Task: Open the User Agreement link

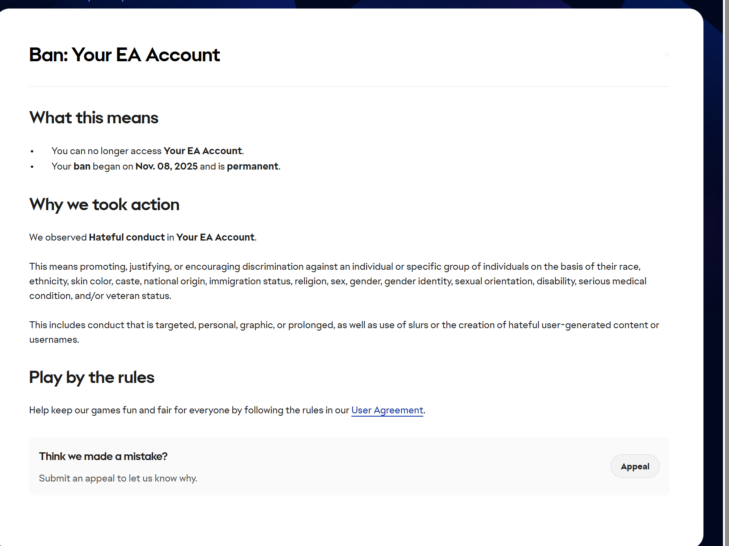Action: click(x=387, y=410)
